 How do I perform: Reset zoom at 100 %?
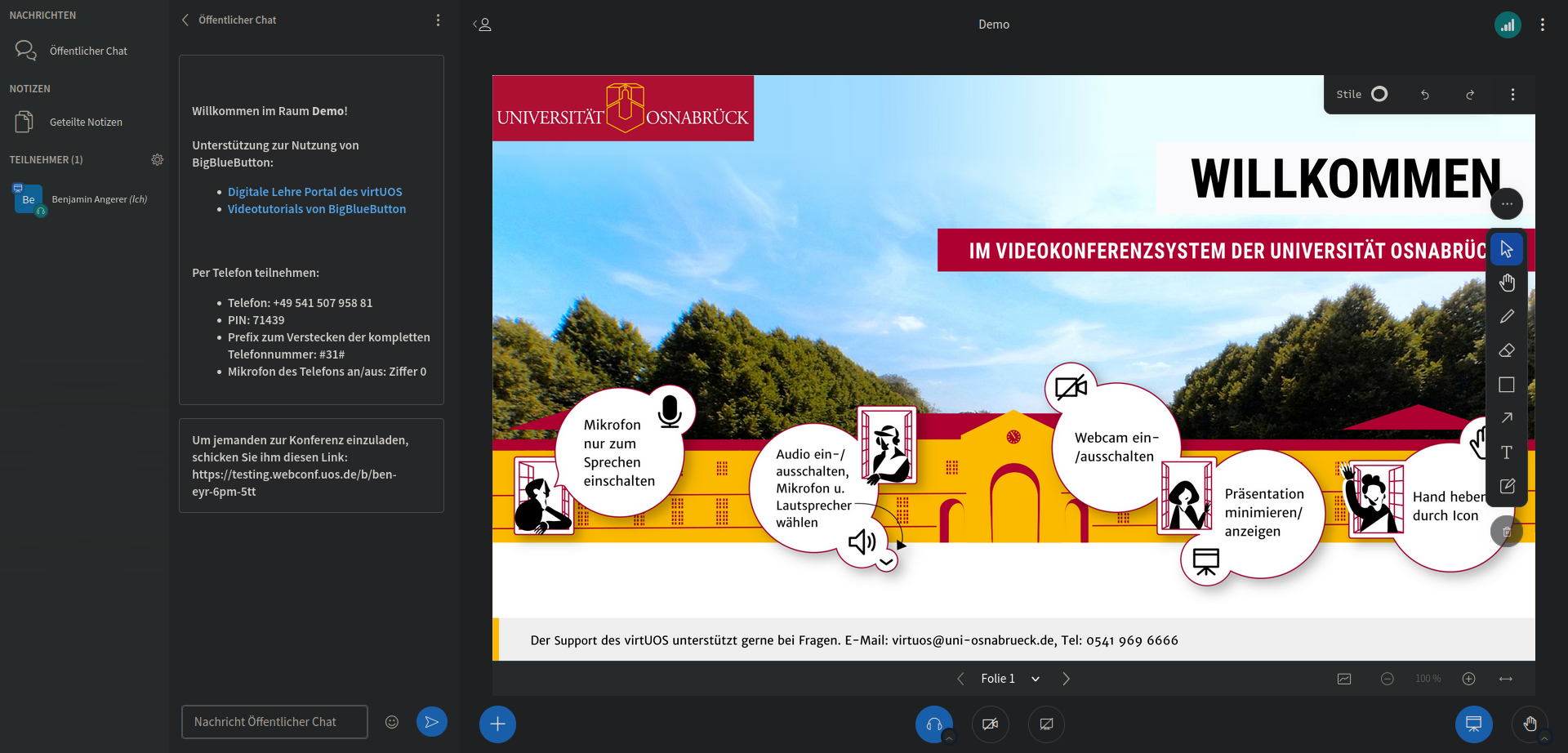pos(1428,679)
